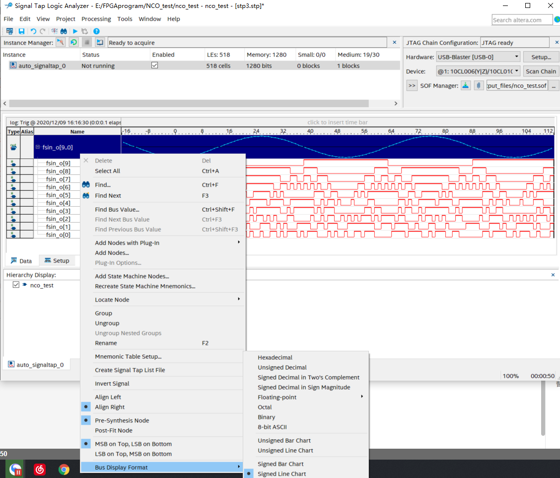
Task: Open the Processing menu
Action: coord(96,19)
